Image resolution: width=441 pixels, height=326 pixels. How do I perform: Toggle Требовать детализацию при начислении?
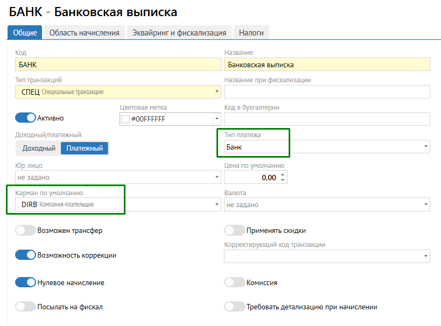click(x=234, y=307)
